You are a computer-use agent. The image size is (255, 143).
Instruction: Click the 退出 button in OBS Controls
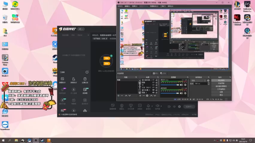pyautogui.click(x=221, y=95)
